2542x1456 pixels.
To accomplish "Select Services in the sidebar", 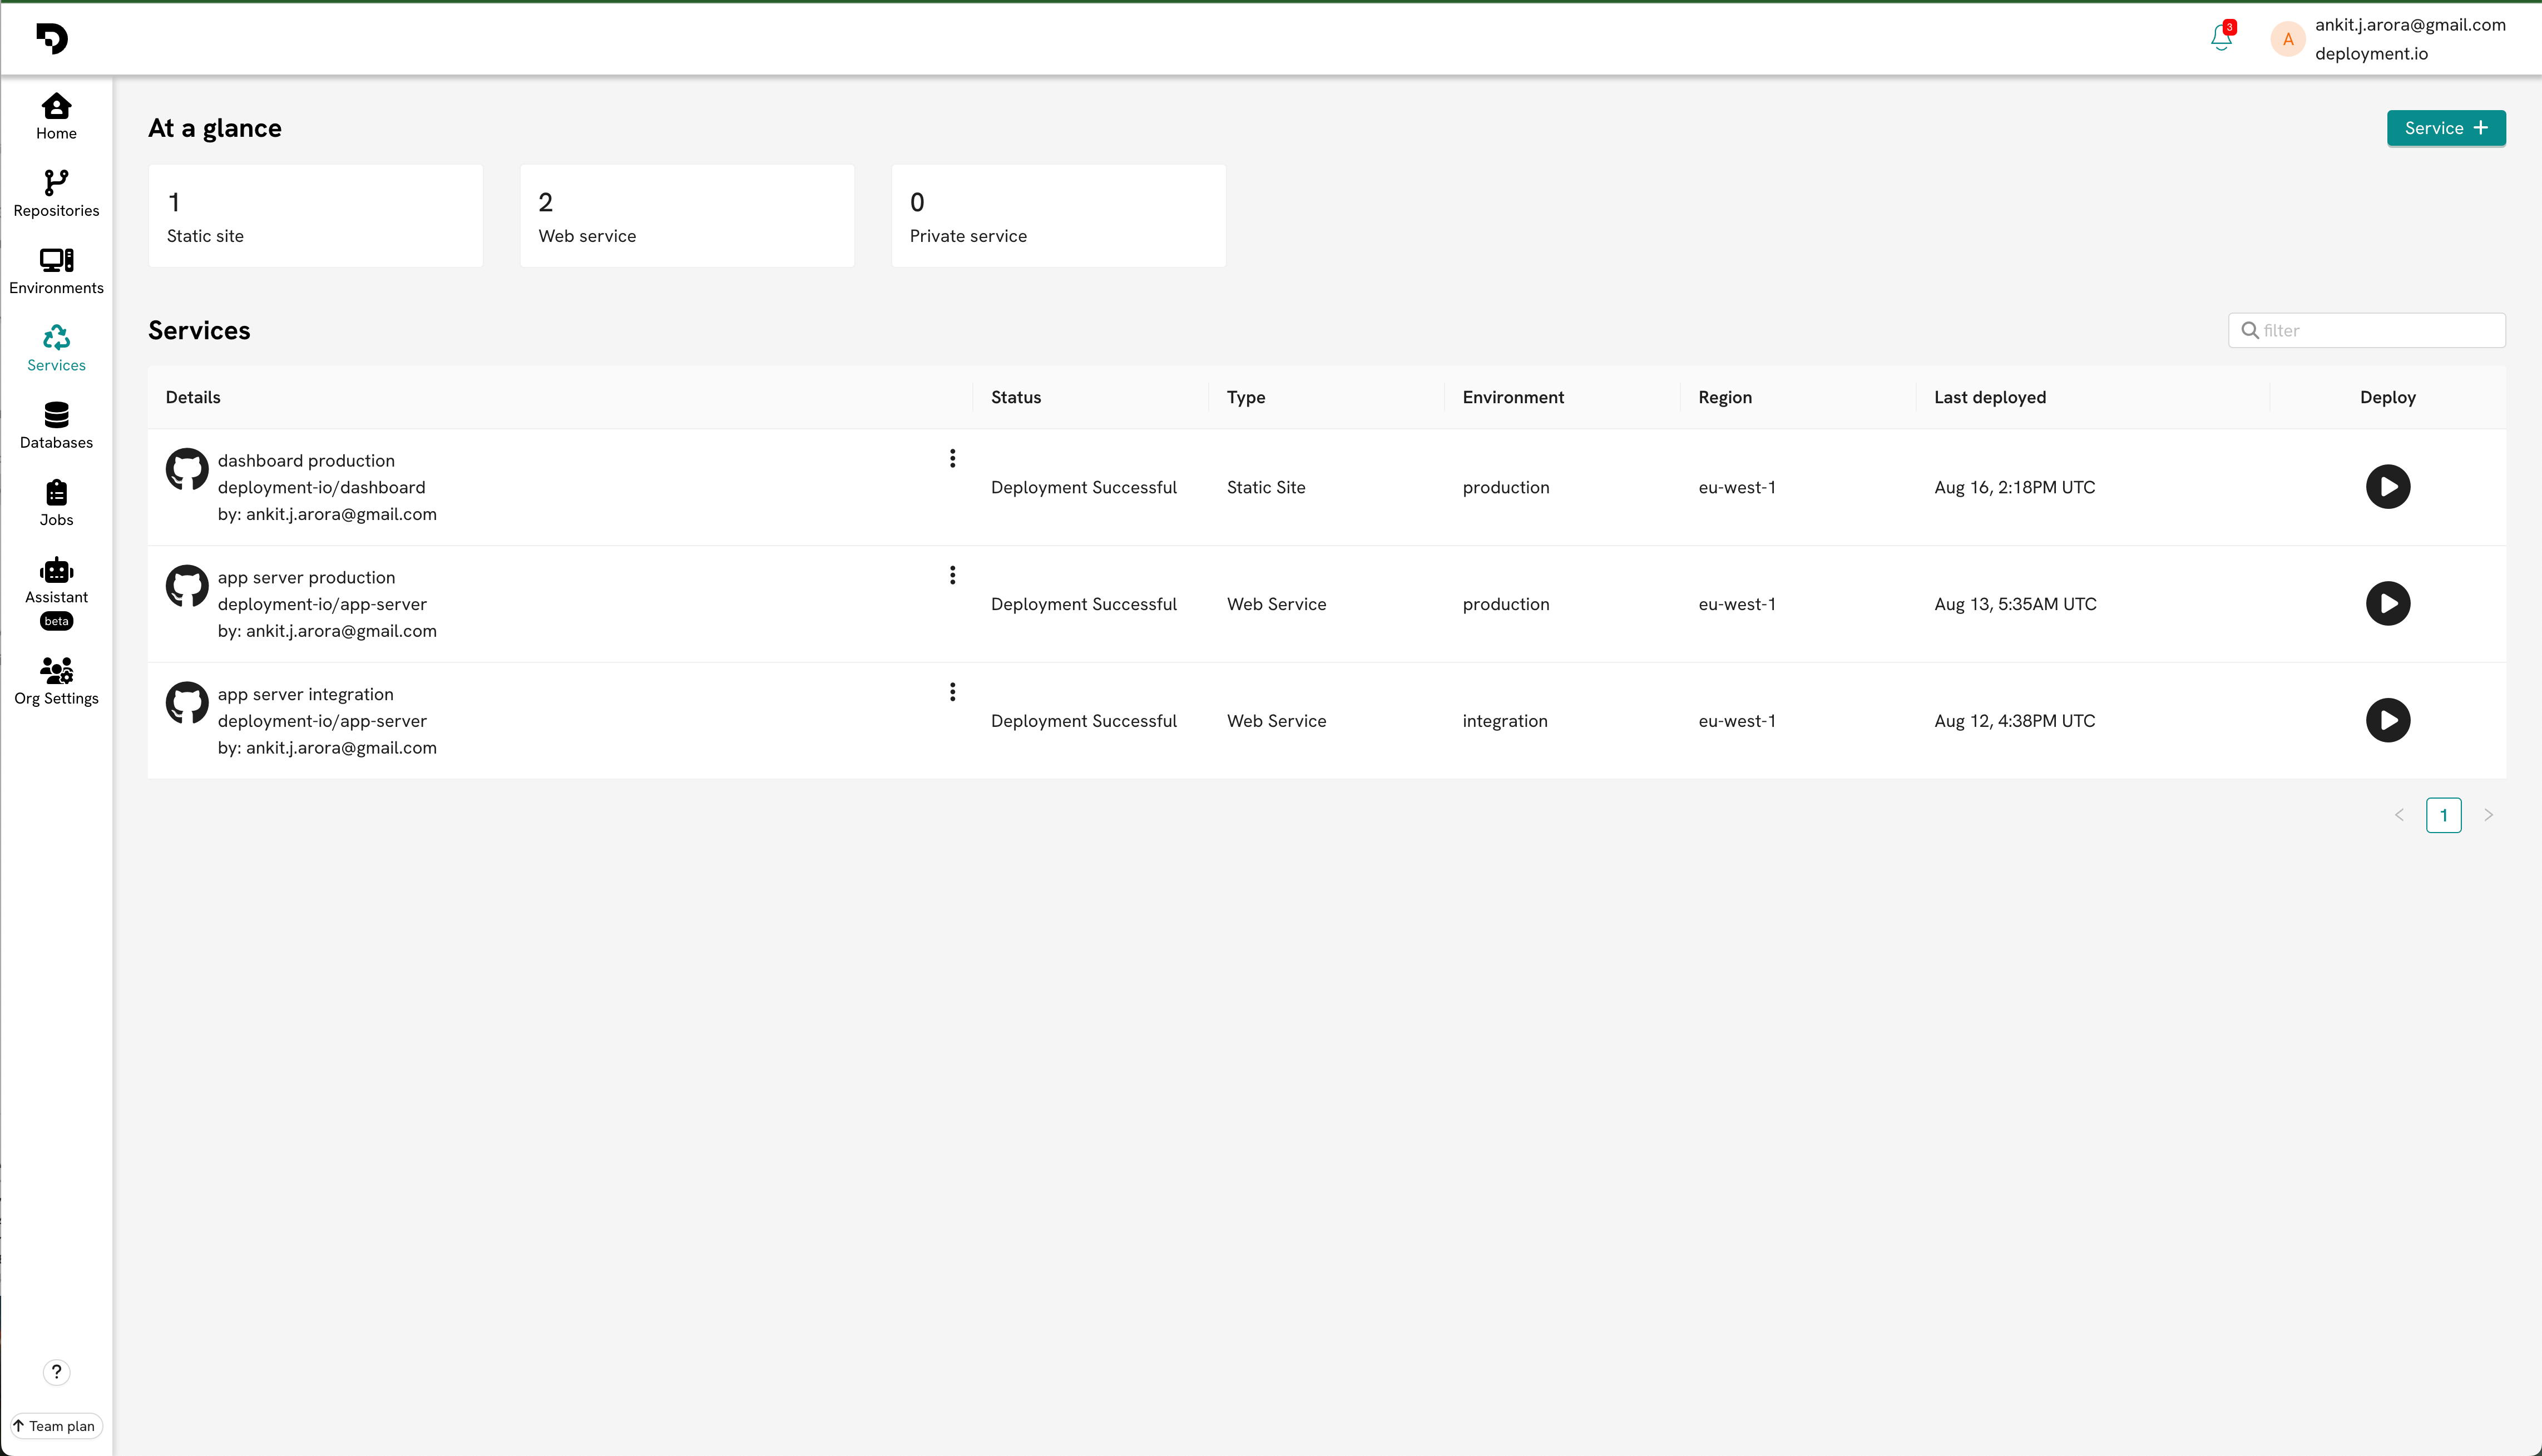I will pyautogui.click(x=56, y=349).
